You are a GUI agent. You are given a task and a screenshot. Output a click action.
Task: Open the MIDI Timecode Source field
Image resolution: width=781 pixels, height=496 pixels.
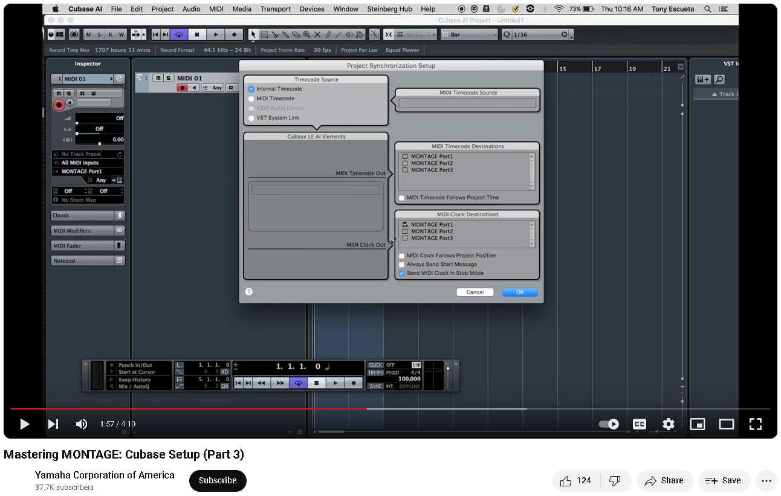coord(467,103)
